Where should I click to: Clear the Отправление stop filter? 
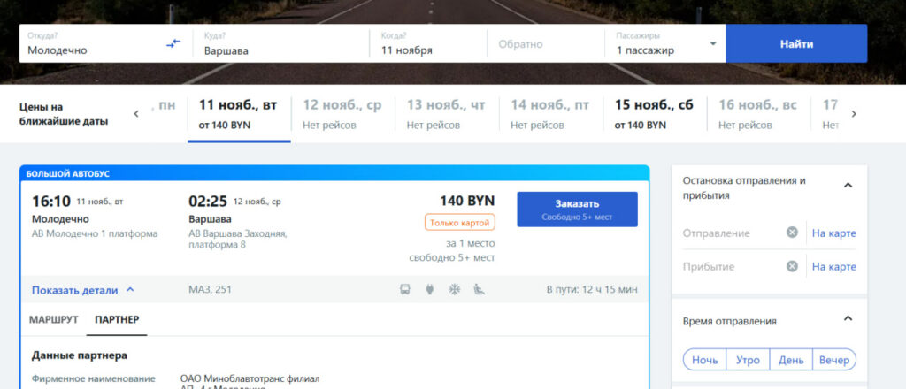pos(792,233)
